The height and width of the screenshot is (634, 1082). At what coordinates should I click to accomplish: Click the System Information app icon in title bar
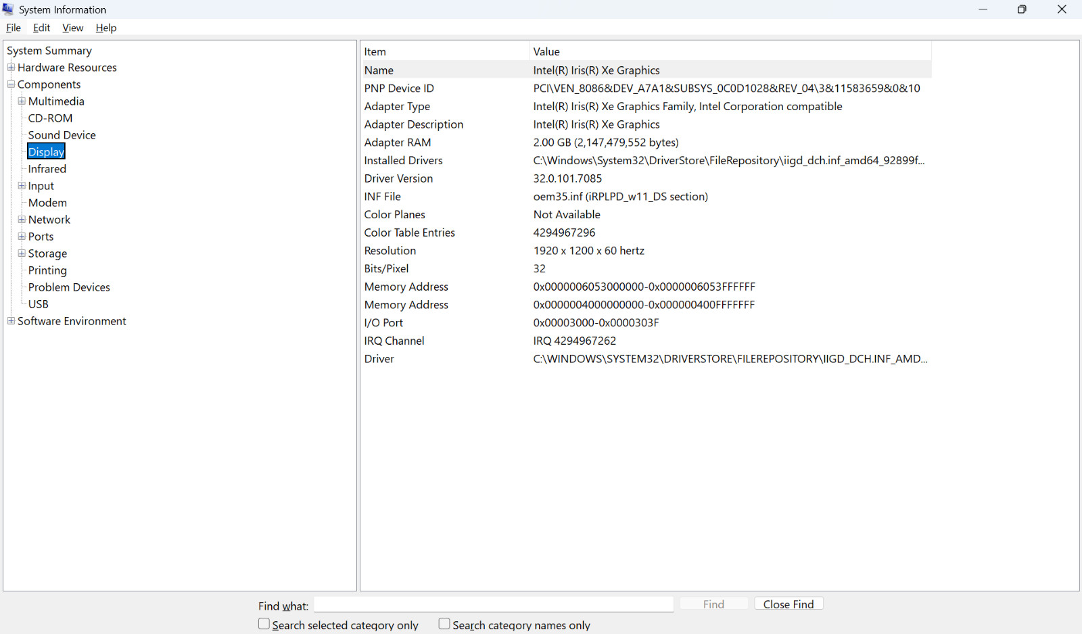[8, 9]
